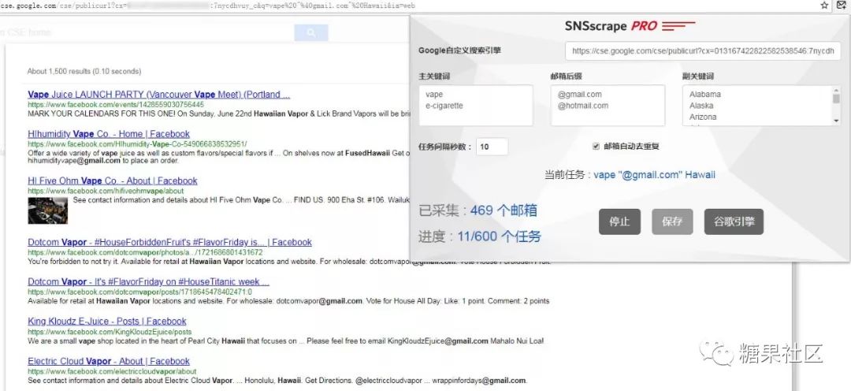Click the 主关键词 text area with vape

pos(475,106)
